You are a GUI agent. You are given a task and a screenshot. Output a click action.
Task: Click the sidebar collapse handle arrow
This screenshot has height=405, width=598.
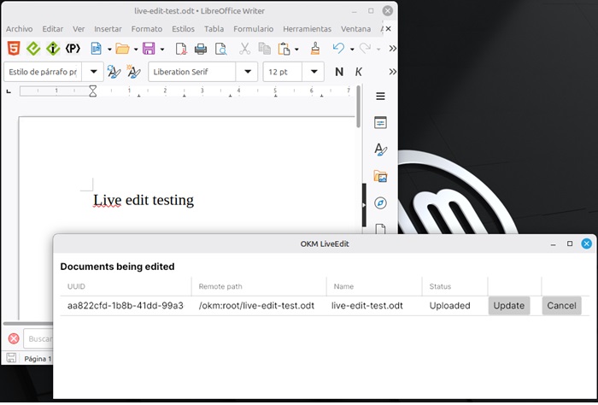(364, 205)
